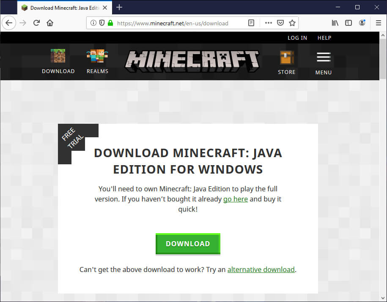Select the Download Minecraft: Java Edition tab
Viewport: 387px width, 302px height.
[x=65, y=8]
